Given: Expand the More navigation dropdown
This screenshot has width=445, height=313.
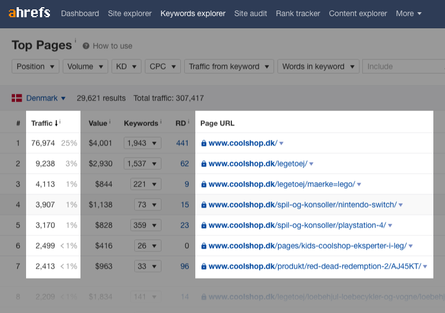Looking at the screenshot, I should coord(409,13).
